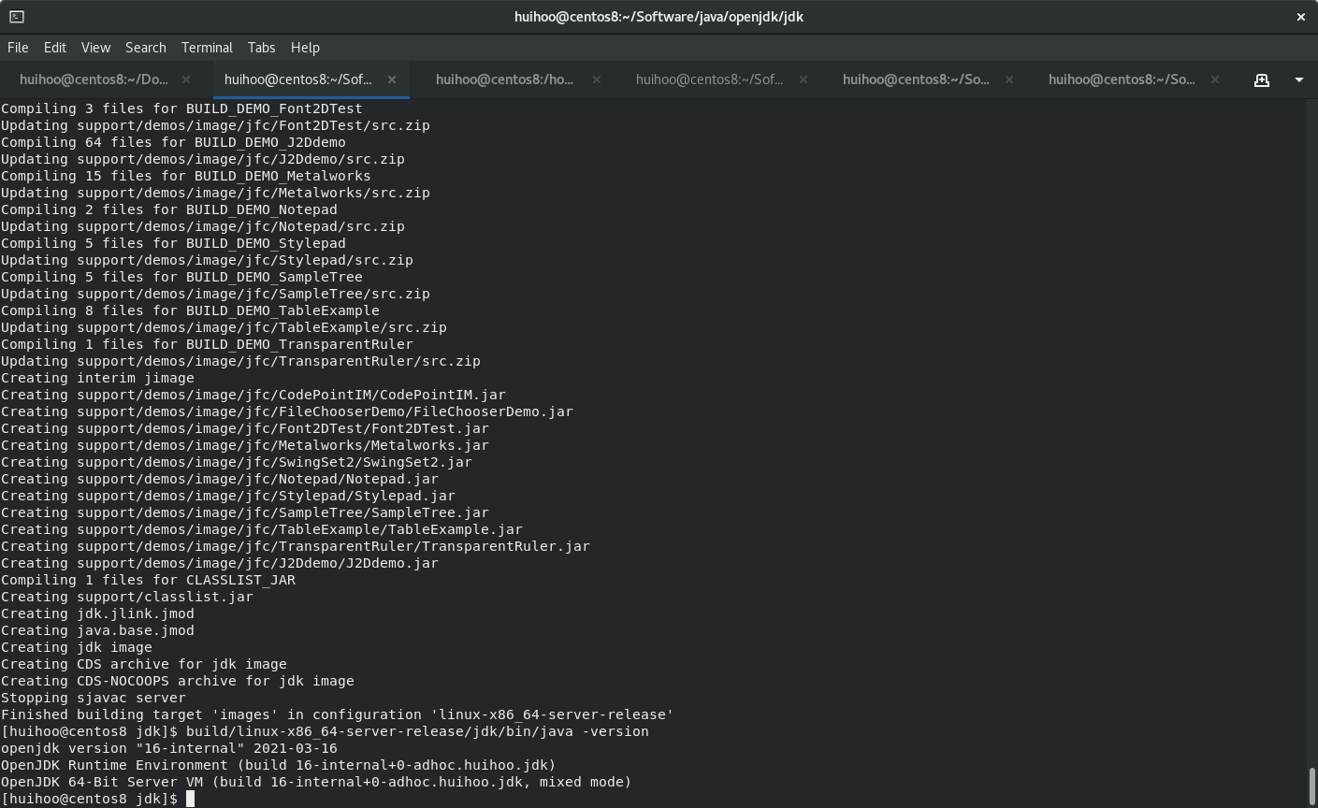Open the Edit menu
Screen dimensions: 1318x808
(55, 47)
